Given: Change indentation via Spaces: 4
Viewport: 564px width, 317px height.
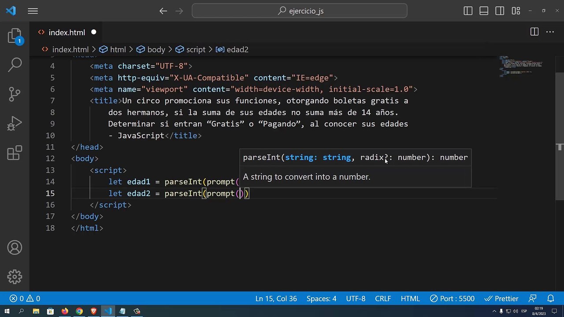Looking at the screenshot, I should click(321, 299).
